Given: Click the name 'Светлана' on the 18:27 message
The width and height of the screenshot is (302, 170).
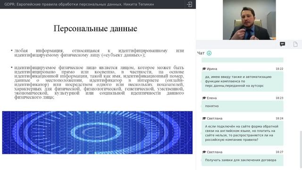Looking at the screenshot, I should (x=215, y=152).
